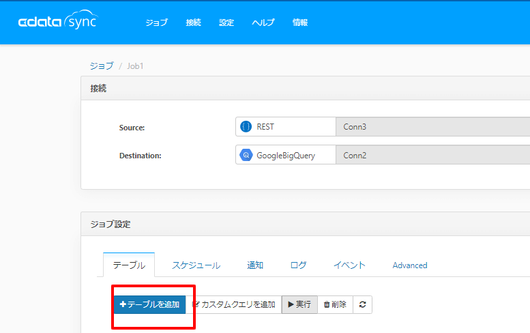
Task: Click the REST source icon
Action: [246, 127]
